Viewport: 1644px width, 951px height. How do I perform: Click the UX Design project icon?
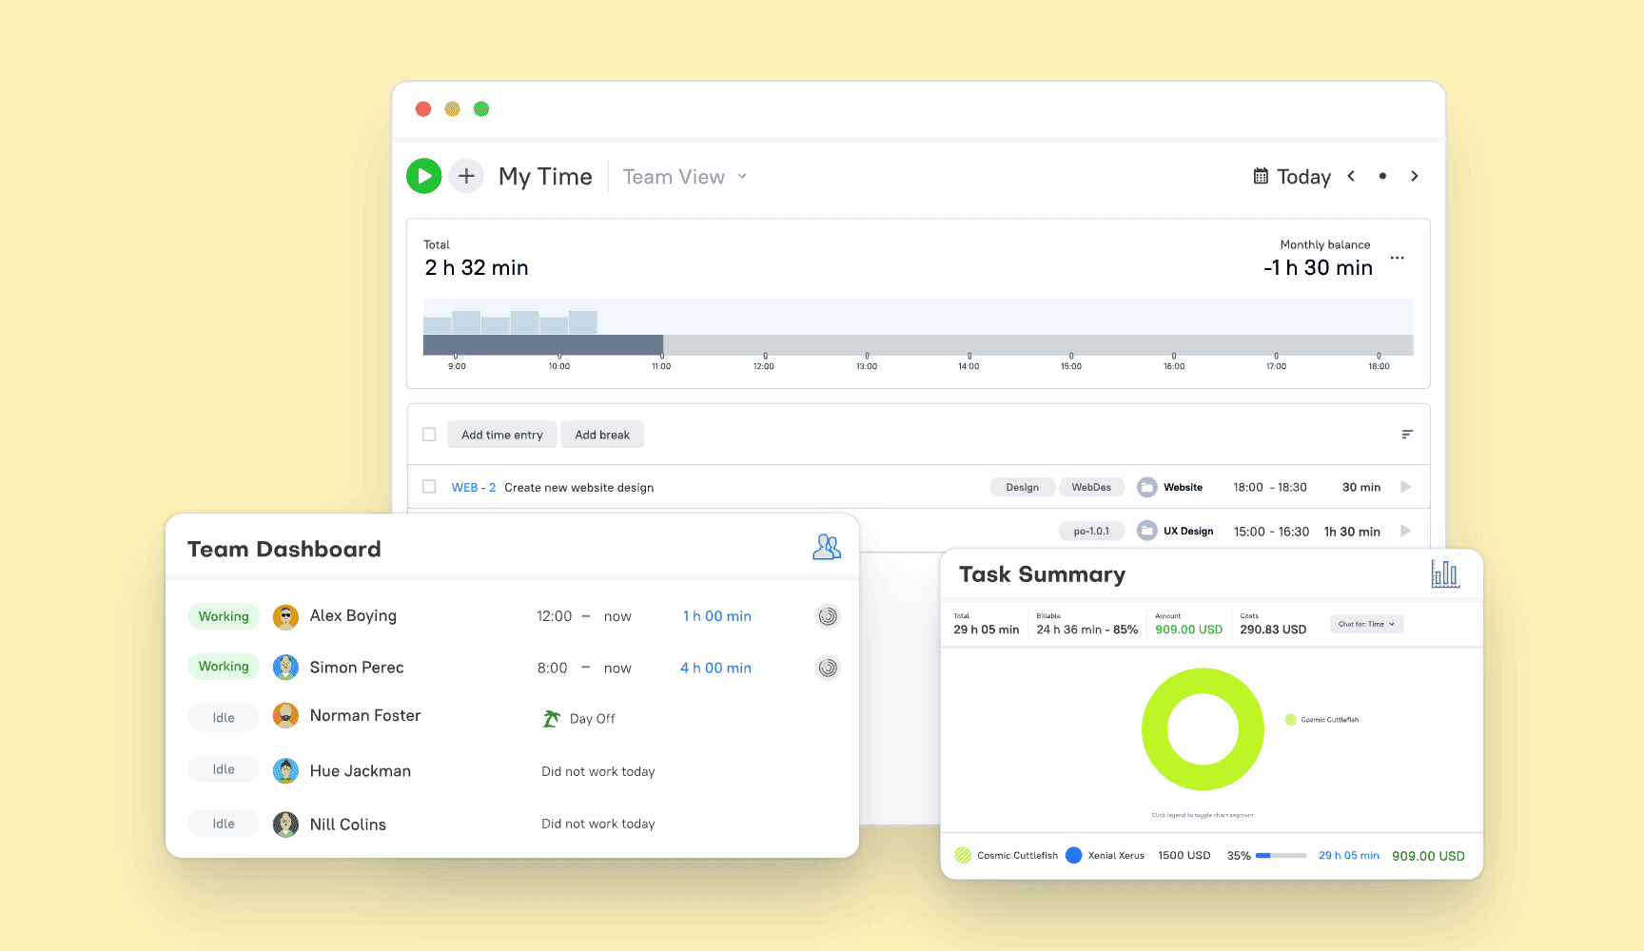(x=1146, y=531)
